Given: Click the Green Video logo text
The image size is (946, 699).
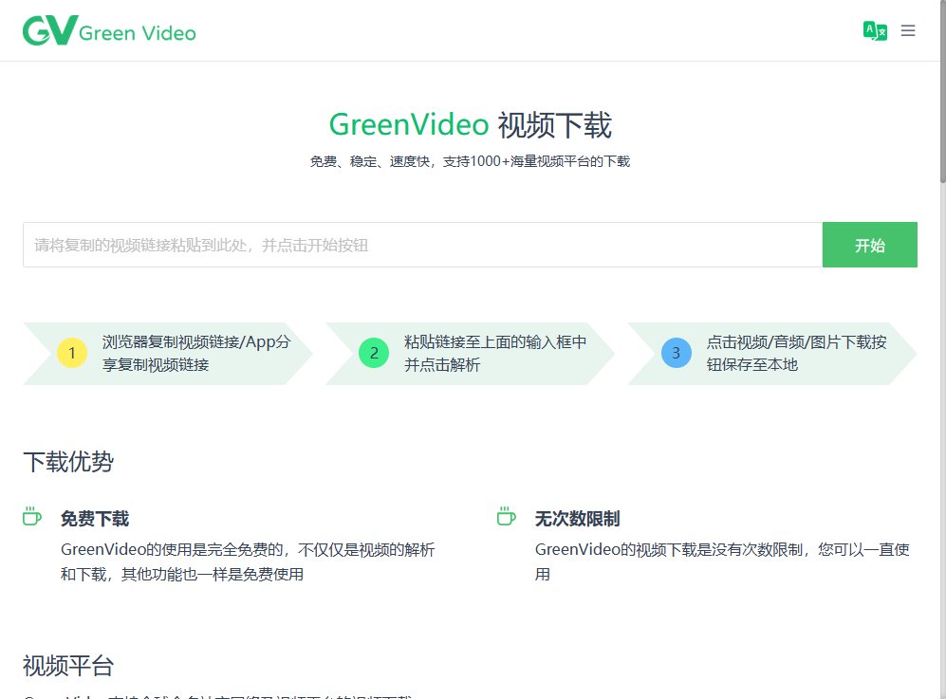Looking at the screenshot, I should click(138, 33).
